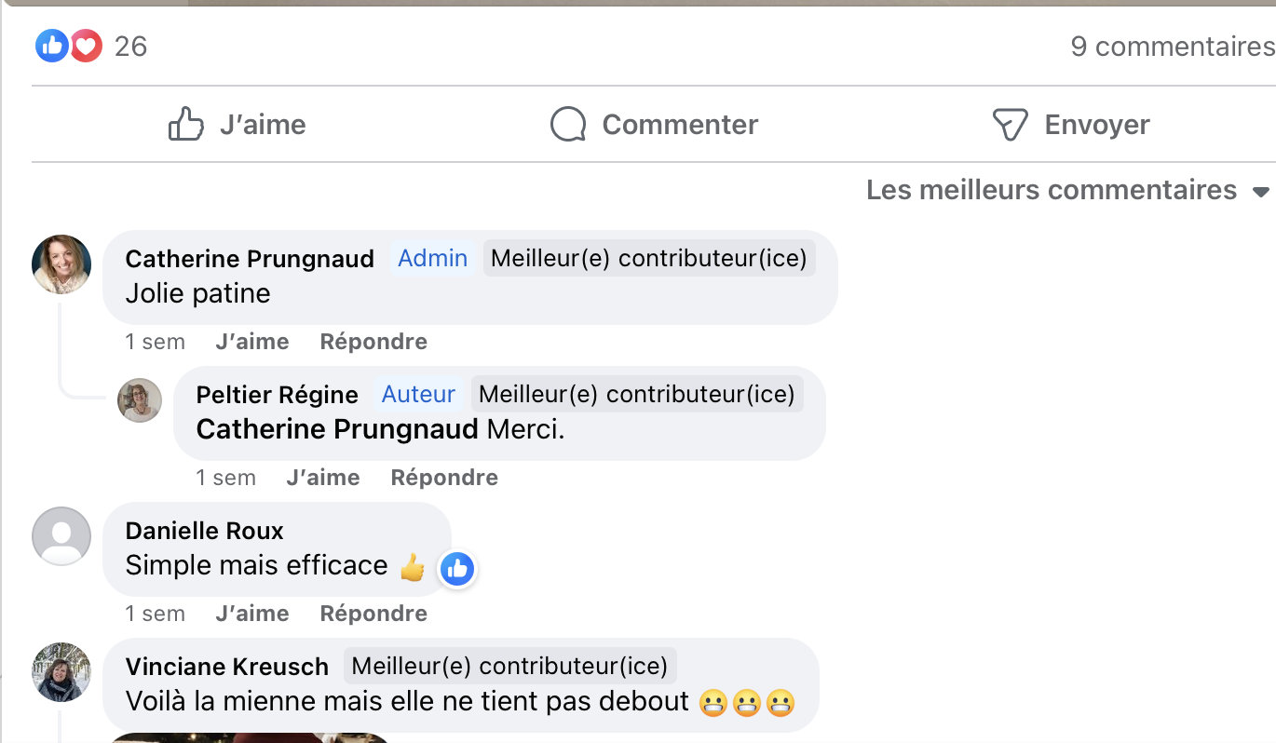
Task: Open Peltier Régine's profile avatar
Action: click(x=140, y=400)
